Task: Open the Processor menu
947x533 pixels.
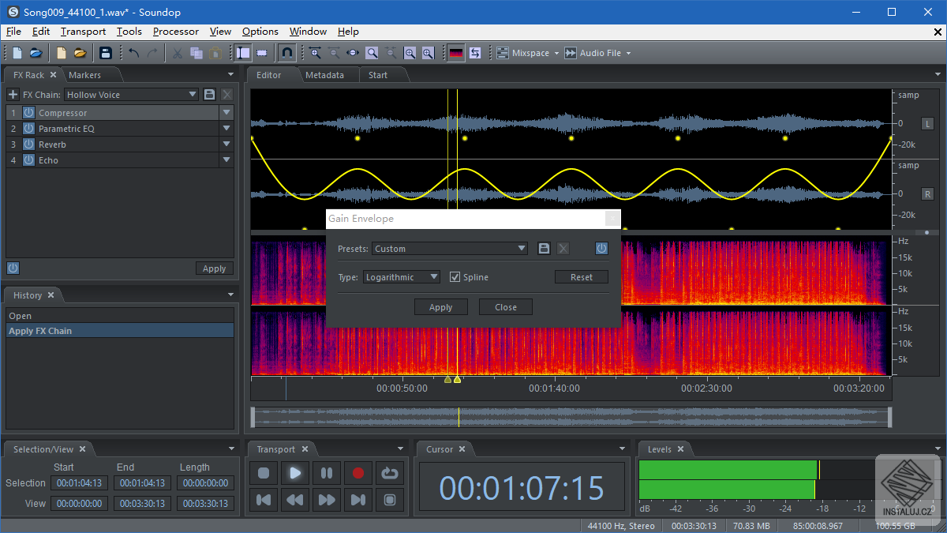Action: 175,32
